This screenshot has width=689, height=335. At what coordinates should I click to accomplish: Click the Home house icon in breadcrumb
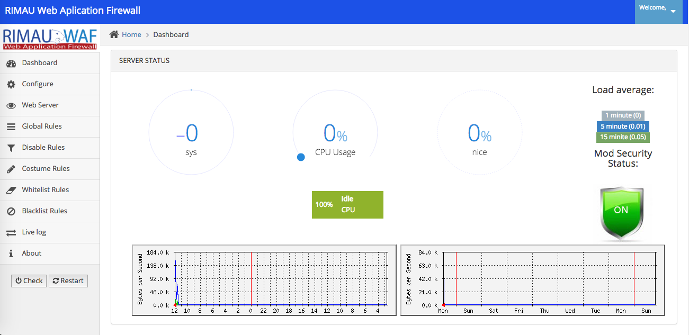click(x=114, y=34)
